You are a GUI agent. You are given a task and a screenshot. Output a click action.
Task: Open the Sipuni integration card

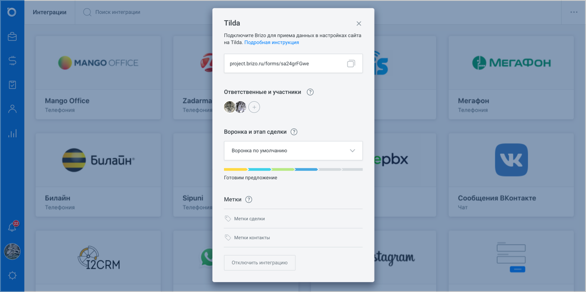(x=193, y=175)
